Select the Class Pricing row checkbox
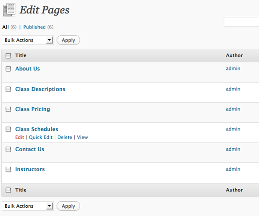Viewport: 259px width, 216px height. point(8,109)
